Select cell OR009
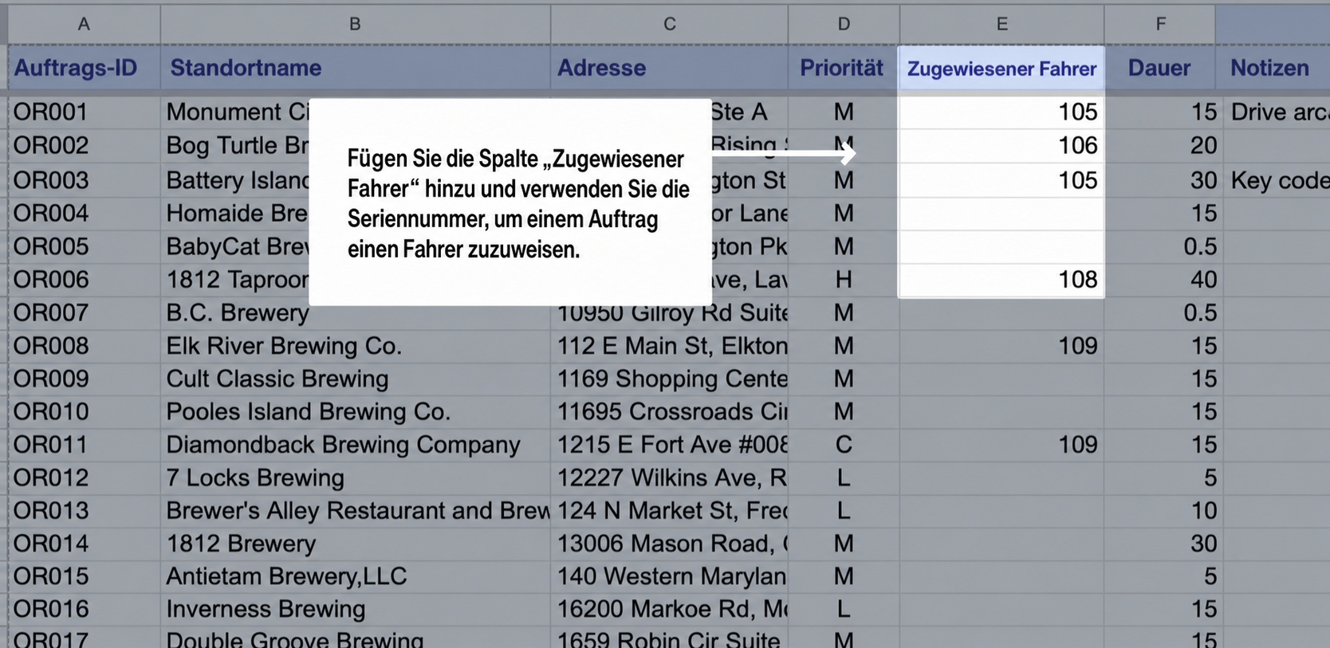 pos(84,379)
